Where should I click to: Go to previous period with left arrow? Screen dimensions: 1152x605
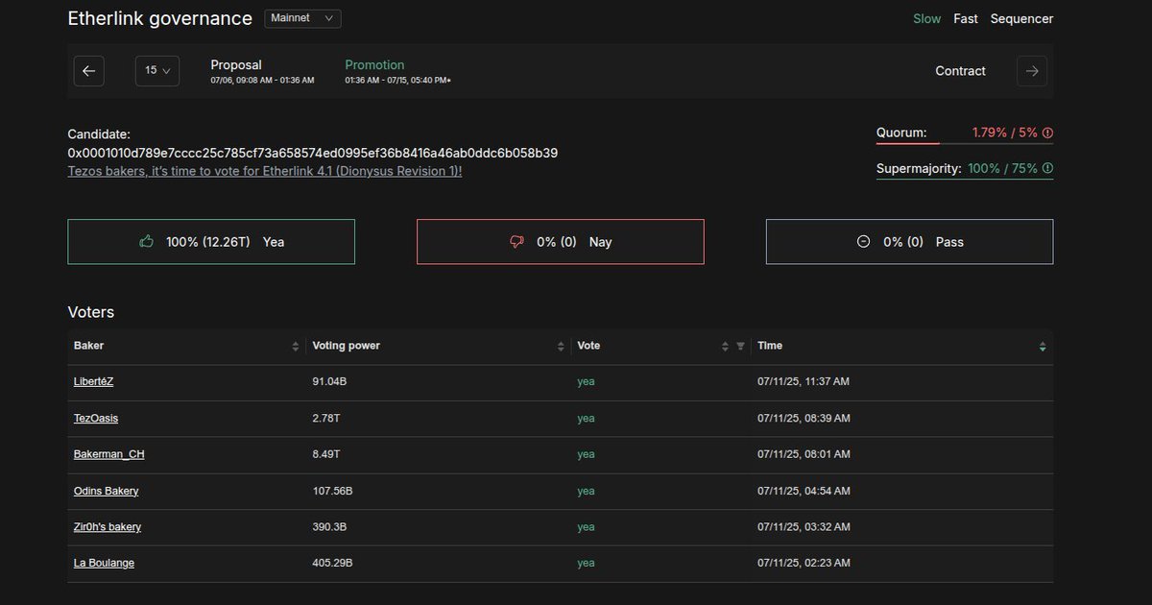point(88,71)
